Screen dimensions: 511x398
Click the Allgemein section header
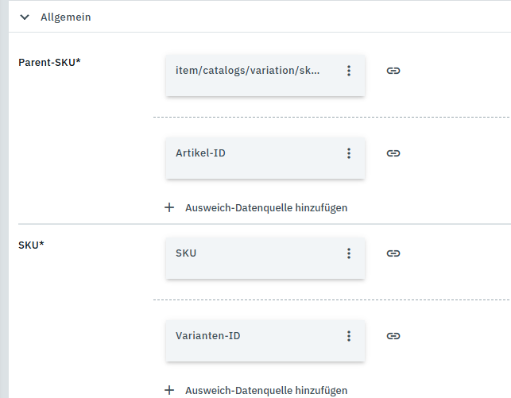(x=66, y=17)
